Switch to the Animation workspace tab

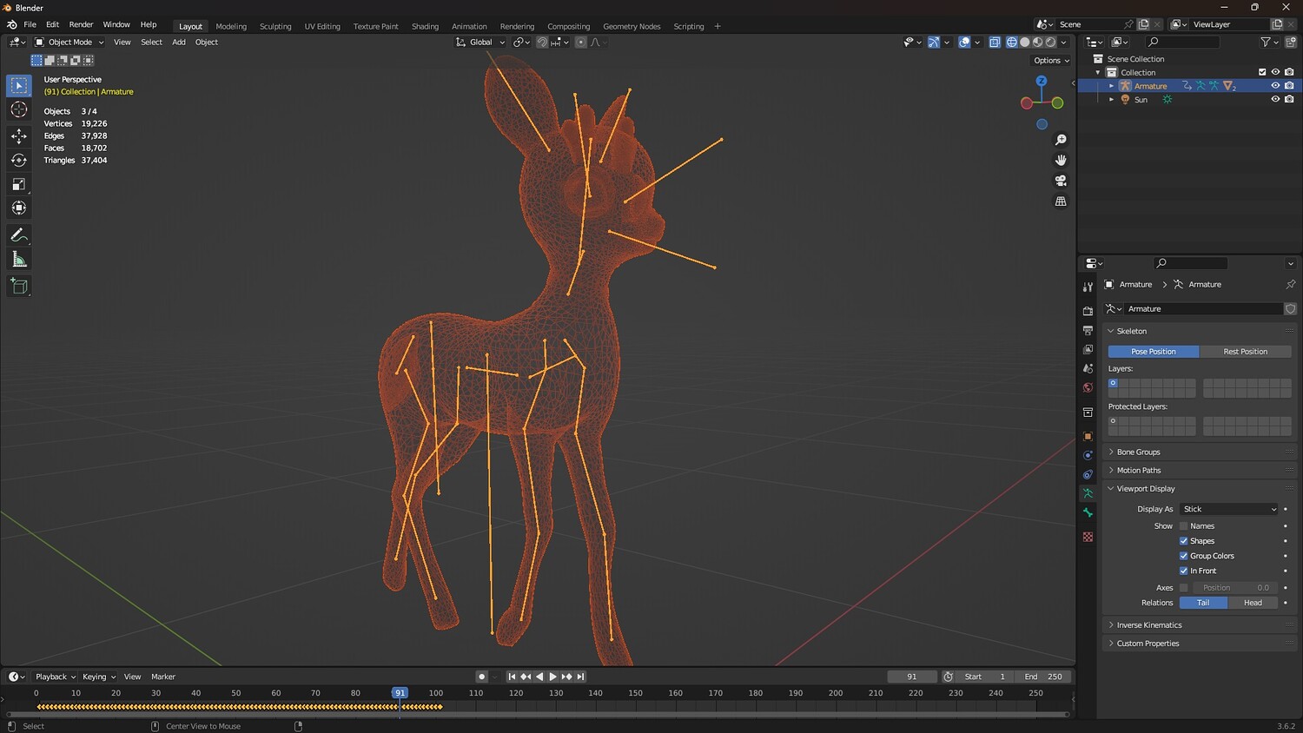[x=469, y=26]
